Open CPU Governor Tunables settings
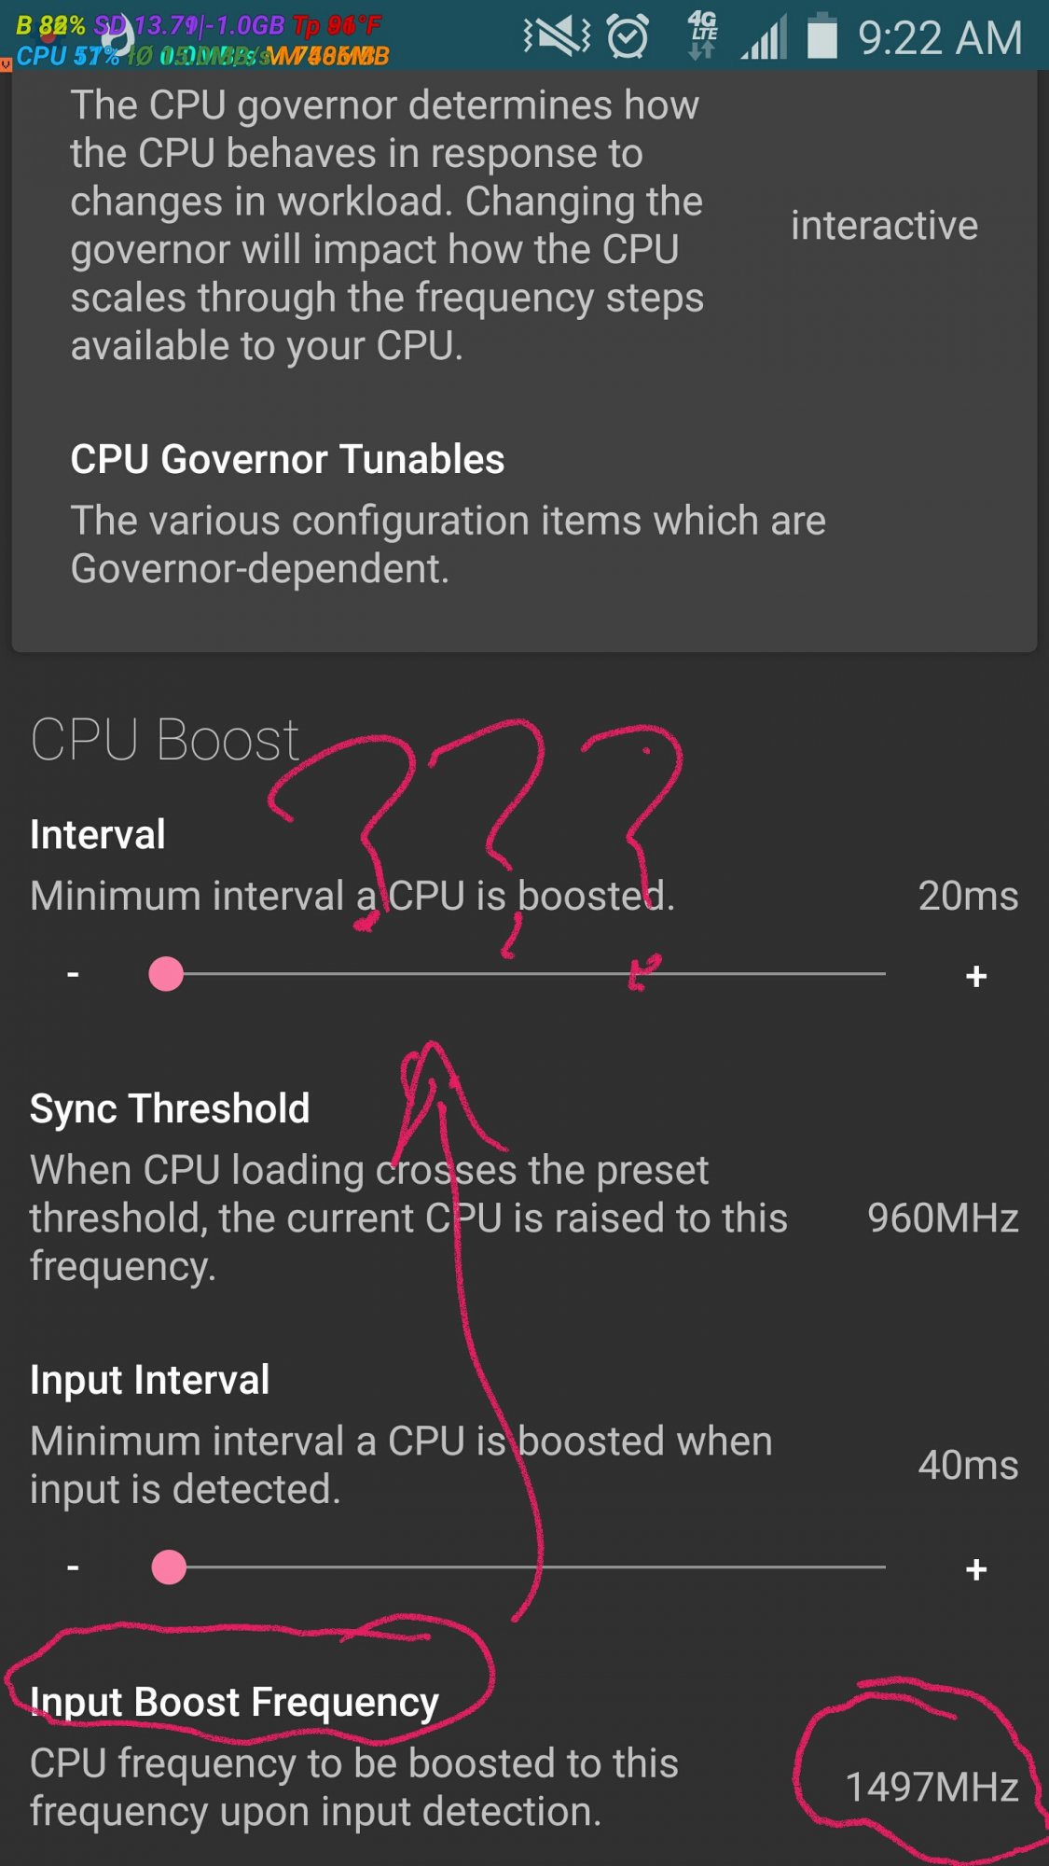Image resolution: width=1049 pixels, height=1866 pixels. click(x=287, y=460)
